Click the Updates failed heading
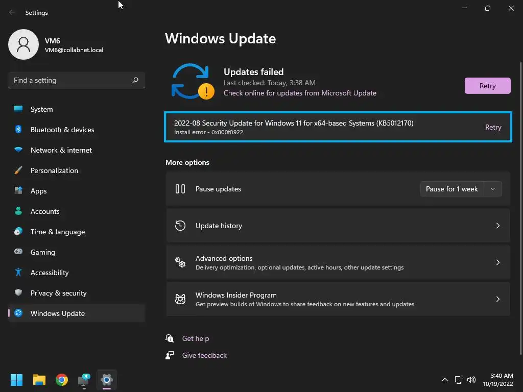The image size is (523, 392). [253, 71]
